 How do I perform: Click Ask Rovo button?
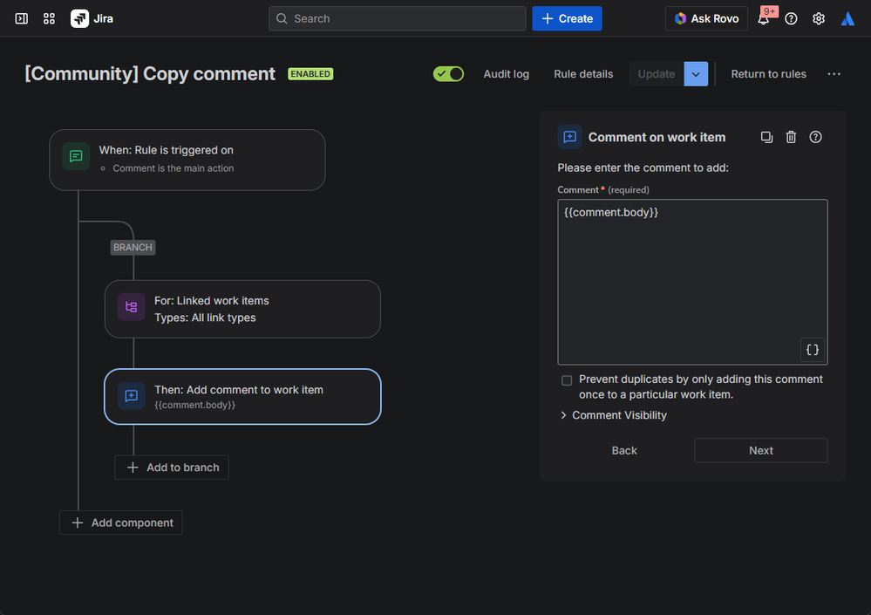pos(706,18)
